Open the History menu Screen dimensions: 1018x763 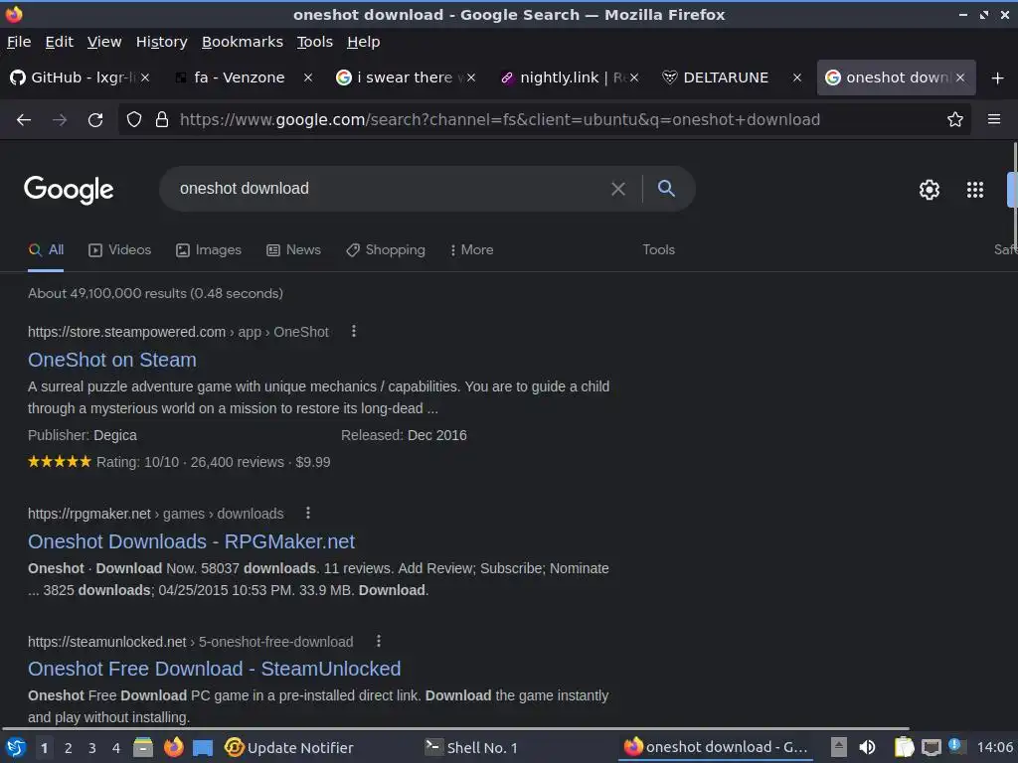162,42
